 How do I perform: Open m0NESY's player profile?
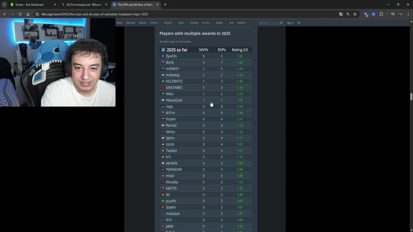click(172, 69)
